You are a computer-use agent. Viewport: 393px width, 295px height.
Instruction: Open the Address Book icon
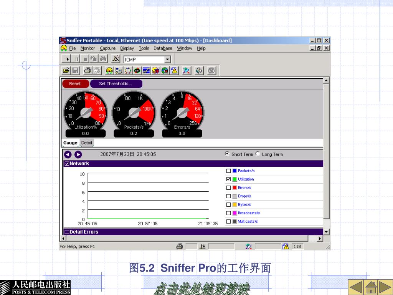(199, 71)
